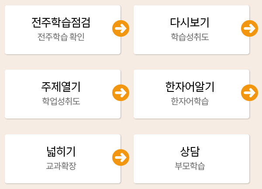Viewport: 262px width, 189px height.
Task: Click the orange arrow after 전주학습점검
Action: (x=121, y=28)
